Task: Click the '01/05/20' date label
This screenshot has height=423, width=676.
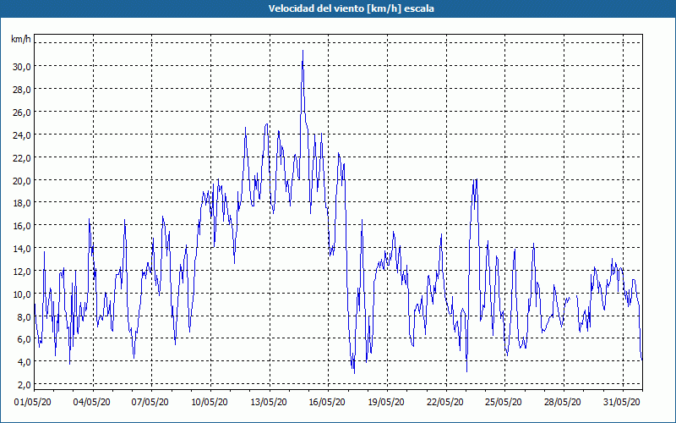Action: (33, 403)
